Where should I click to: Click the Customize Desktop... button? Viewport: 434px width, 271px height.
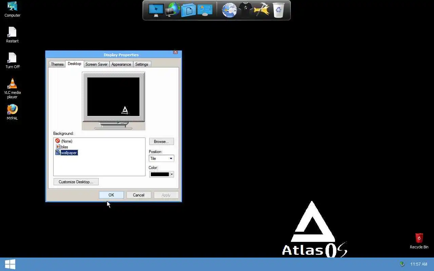pyautogui.click(x=76, y=182)
